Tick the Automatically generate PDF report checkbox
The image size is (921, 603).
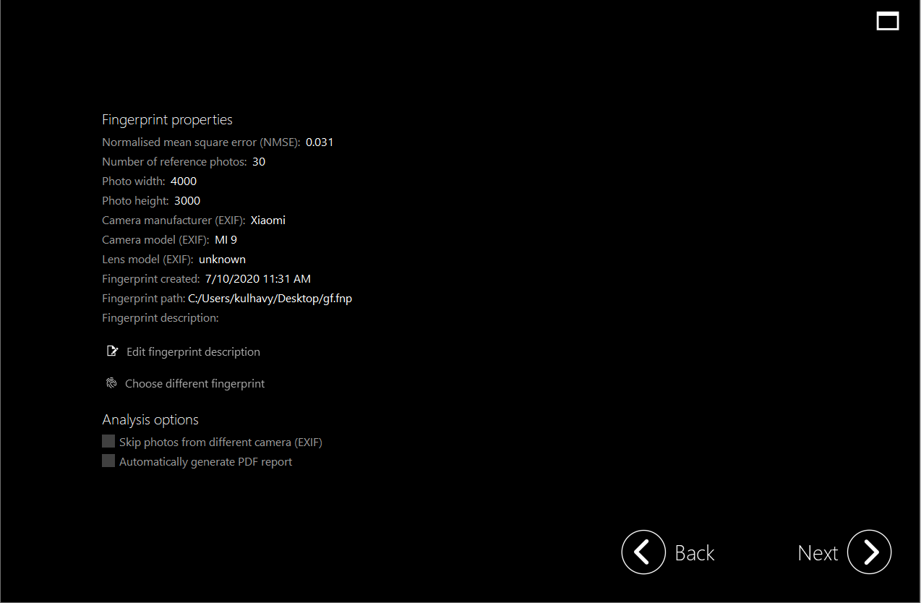pyautogui.click(x=108, y=461)
